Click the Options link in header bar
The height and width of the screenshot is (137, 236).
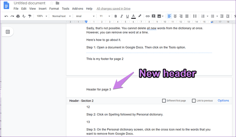[x=223, y=101]
